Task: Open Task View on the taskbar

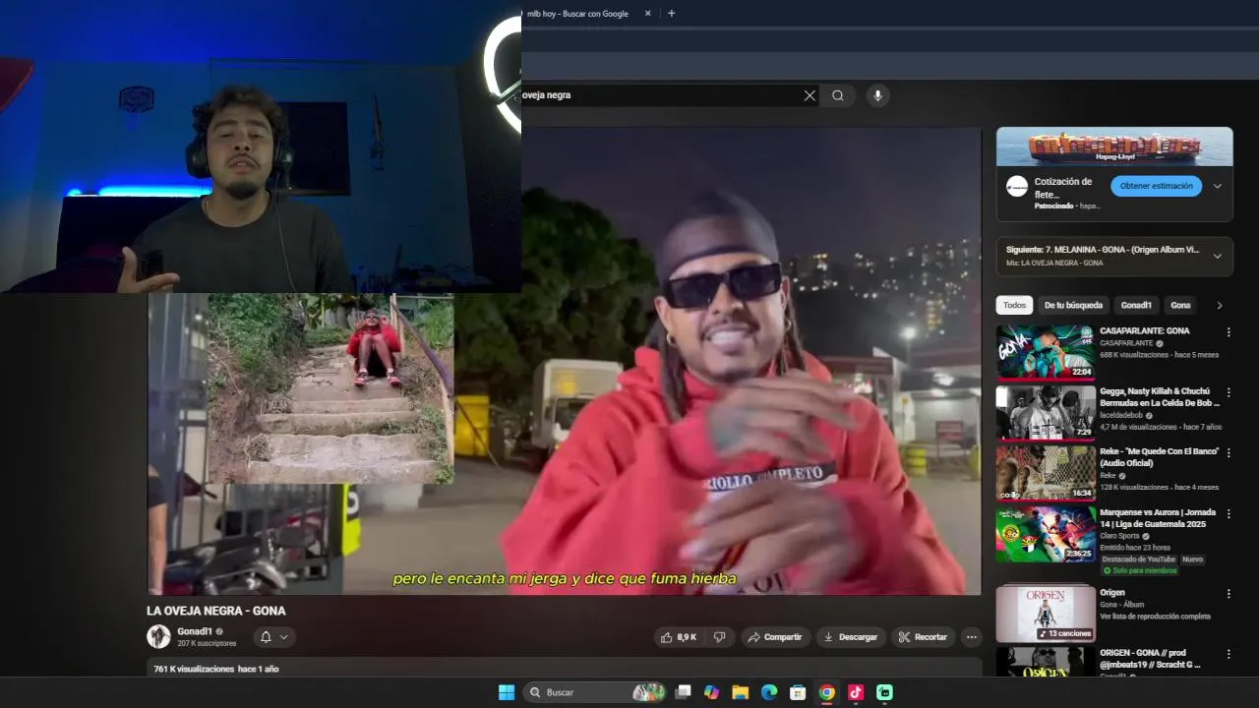Action: click(684, 692)
